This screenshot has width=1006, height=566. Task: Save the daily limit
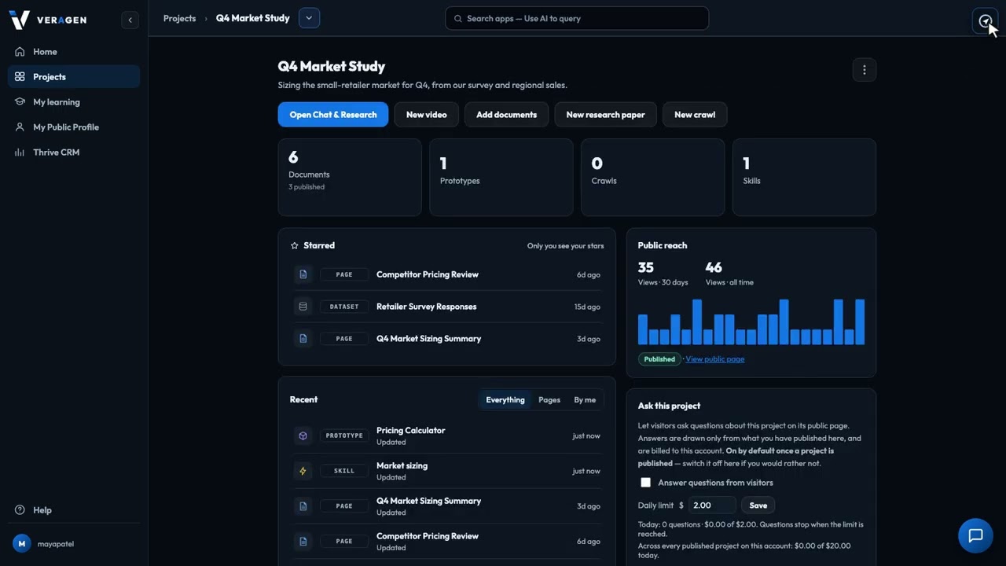click(x=758, y=505)
